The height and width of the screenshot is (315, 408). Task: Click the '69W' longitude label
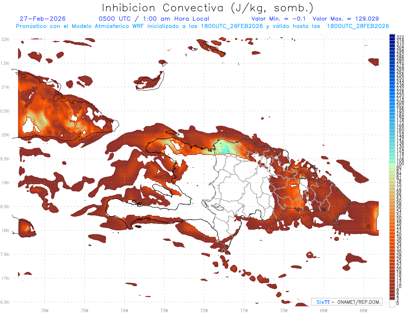coord(324,310)
